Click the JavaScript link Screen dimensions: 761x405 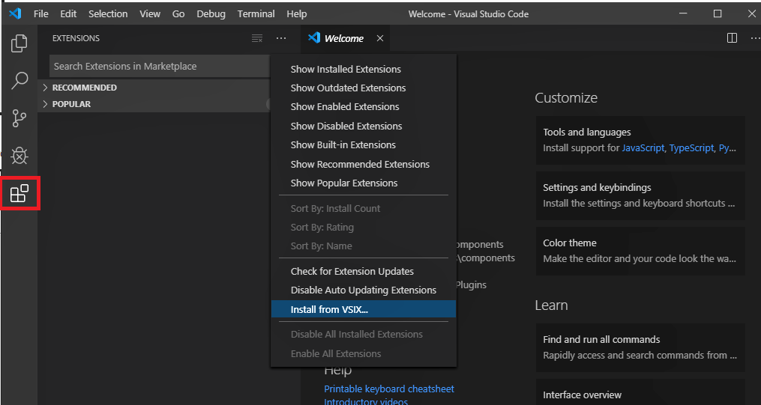point(643,147)
